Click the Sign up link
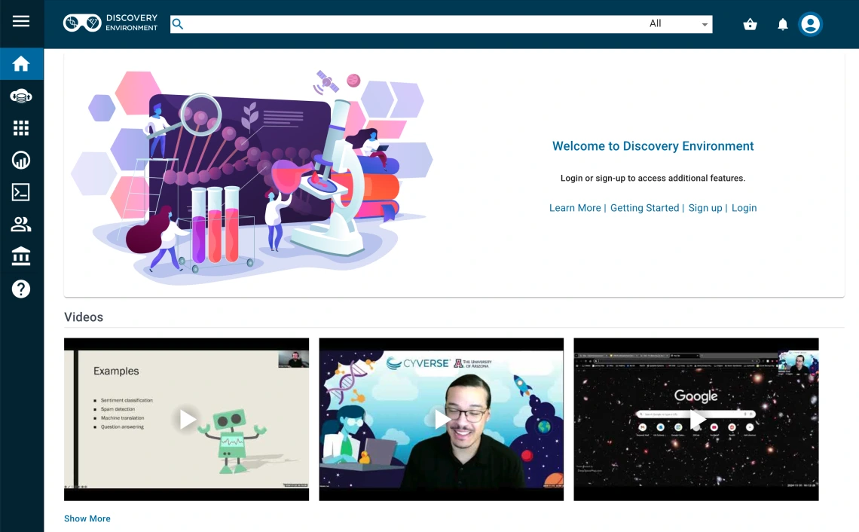Viewport: 859px width, 532px height. tap(705, 208)
